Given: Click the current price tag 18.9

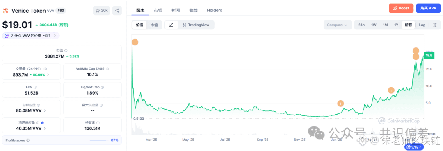Looking at the screenshot, I should pos(429,56).
